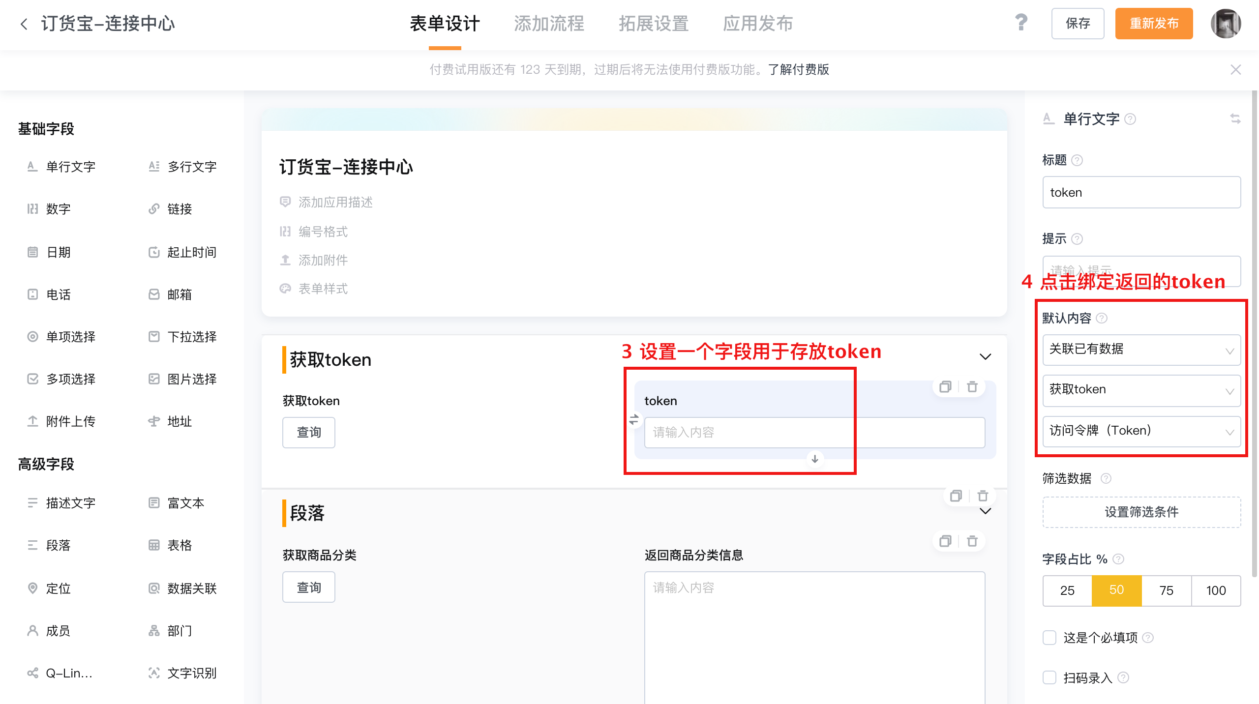Open the 获取token source dropdown
The image size is (1259, 704).
click(1141, 390)
